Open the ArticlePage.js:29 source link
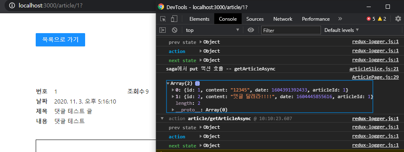This screenshot has height=152, width=404. 375,77
